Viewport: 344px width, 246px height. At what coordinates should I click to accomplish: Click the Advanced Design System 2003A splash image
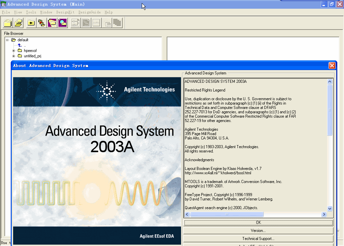click(x=97, y=161)
